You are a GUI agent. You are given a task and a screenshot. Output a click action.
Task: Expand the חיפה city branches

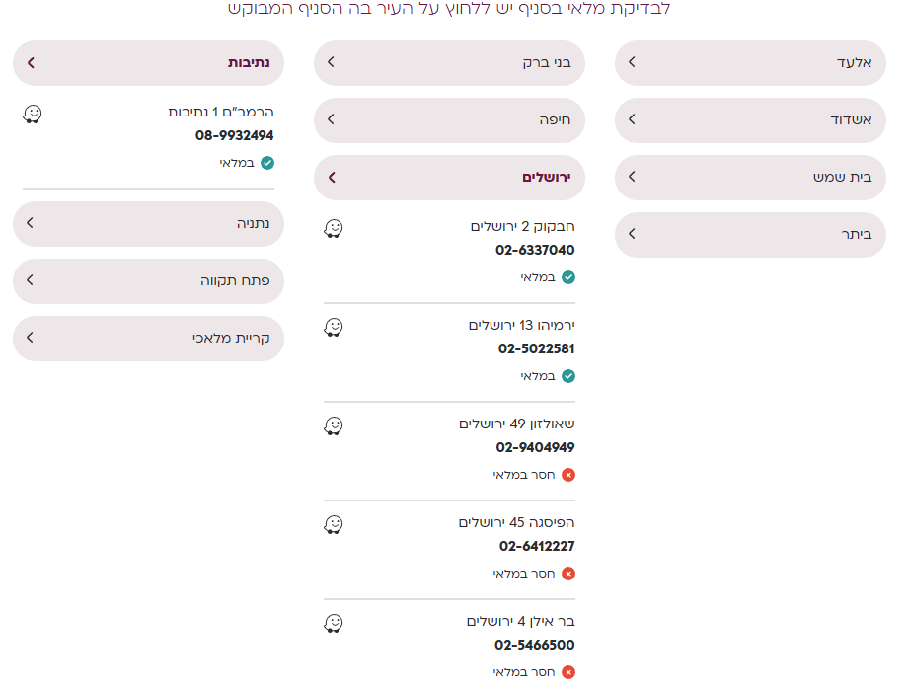click(449, 120)
